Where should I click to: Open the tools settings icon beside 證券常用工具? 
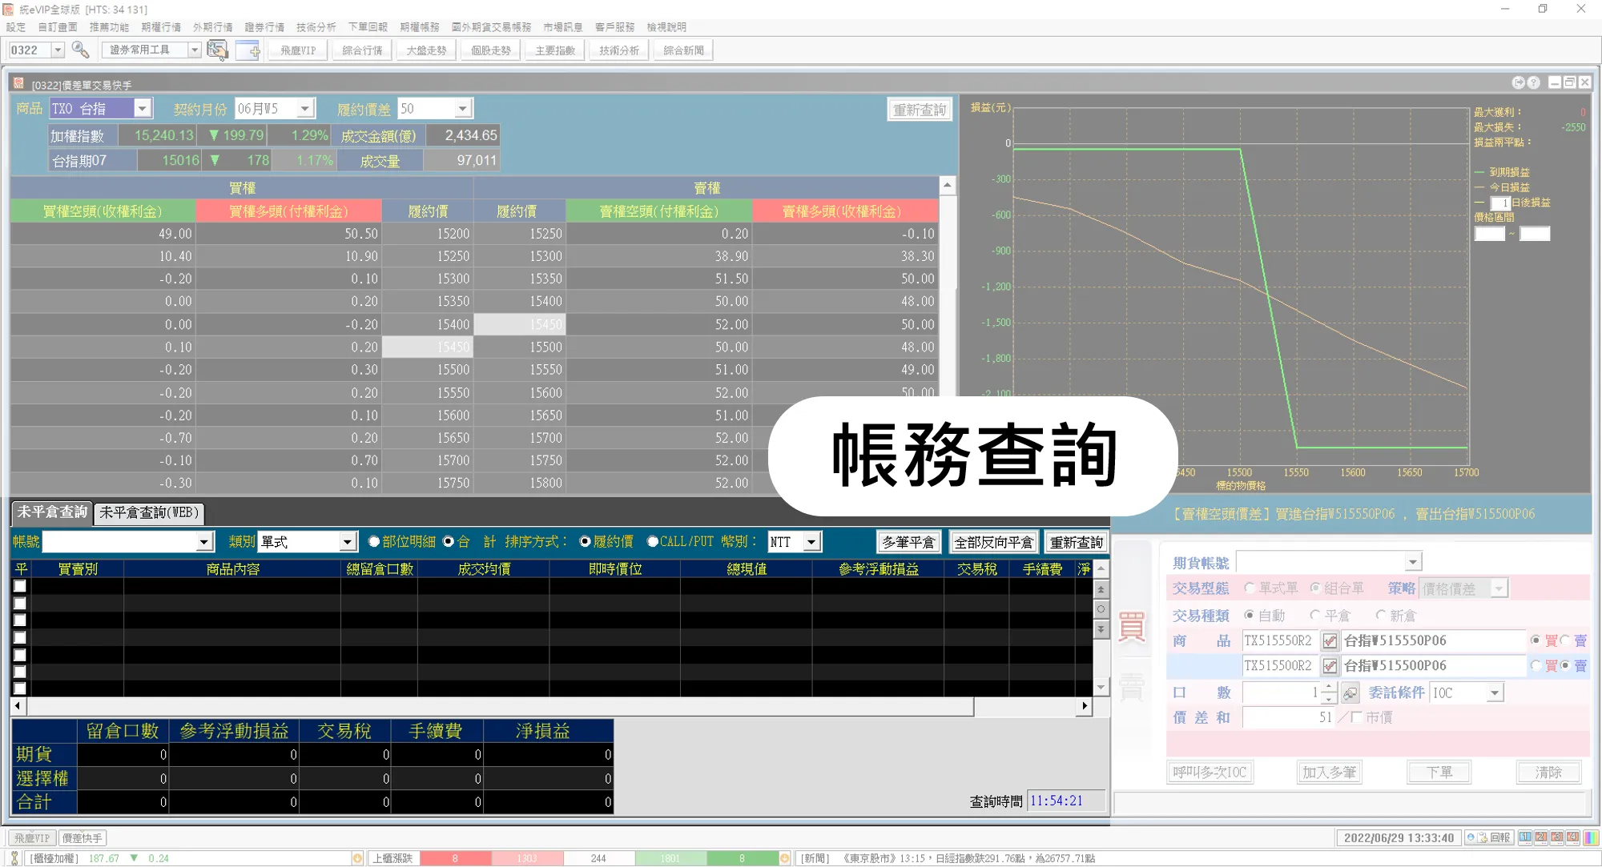(x=217, y=50)
